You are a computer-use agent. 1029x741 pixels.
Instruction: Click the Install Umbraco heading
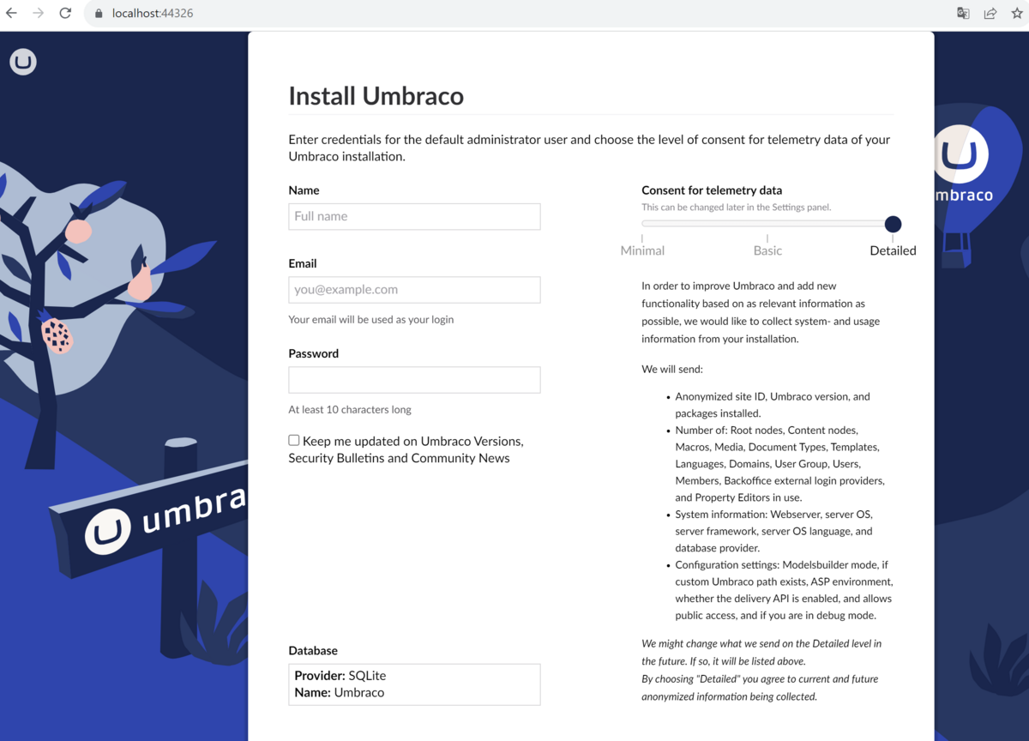click(x=376, y=95)
